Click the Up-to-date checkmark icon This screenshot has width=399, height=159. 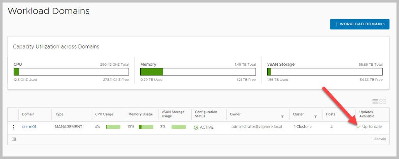point(358,127)
